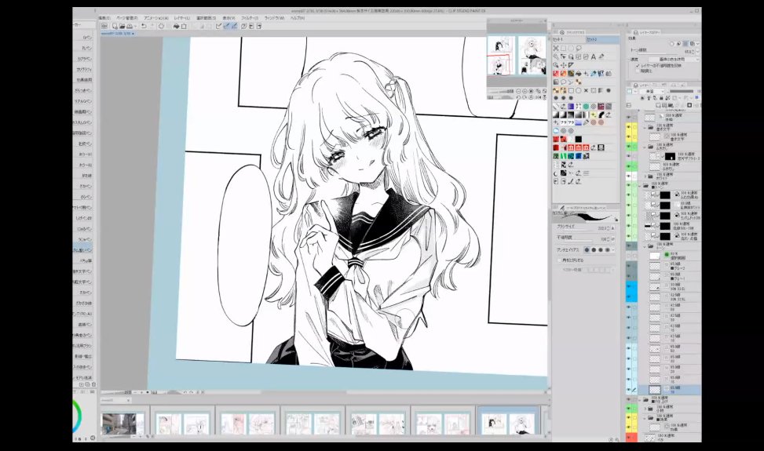The width and height of the screenshot is (764, 451).
Task: Open the レイヤー menu
Action: coord(181,18)
